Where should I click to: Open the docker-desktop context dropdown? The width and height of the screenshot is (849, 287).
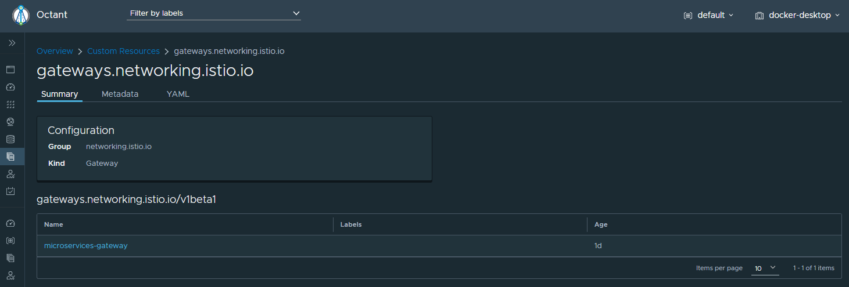pyautogui.click(x=804, y=16)
